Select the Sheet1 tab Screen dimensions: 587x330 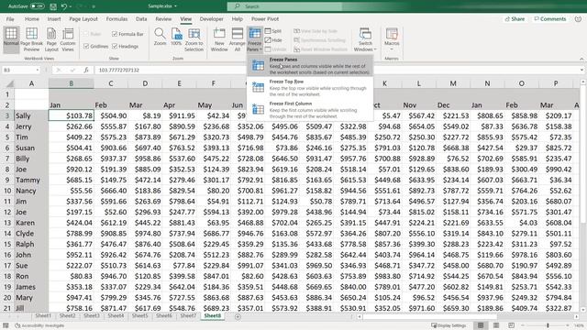click(43, 315)
